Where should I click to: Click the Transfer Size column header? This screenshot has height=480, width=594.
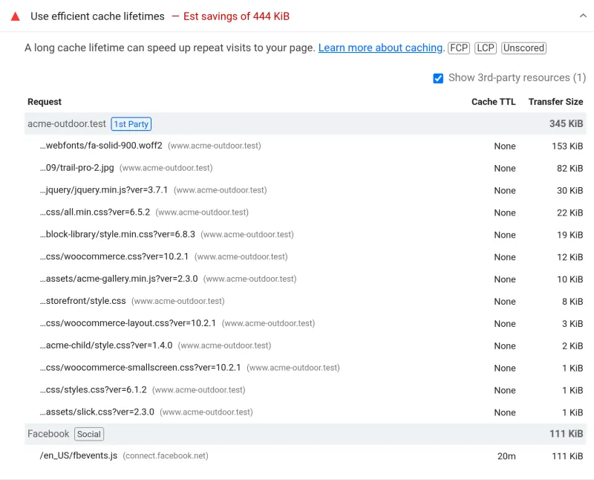coord(555,102)
